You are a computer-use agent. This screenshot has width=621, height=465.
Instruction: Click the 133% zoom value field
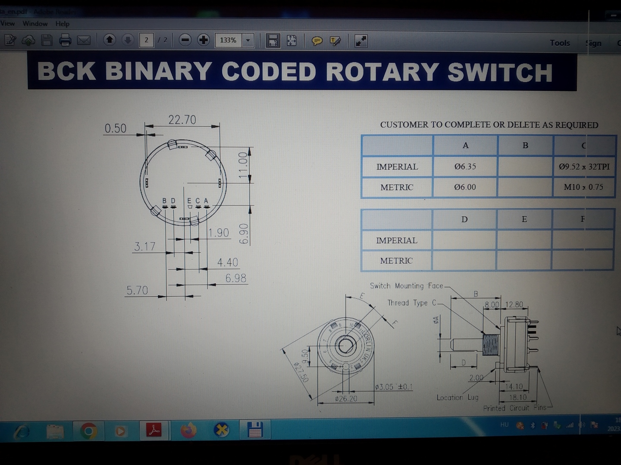click(229, 40)
